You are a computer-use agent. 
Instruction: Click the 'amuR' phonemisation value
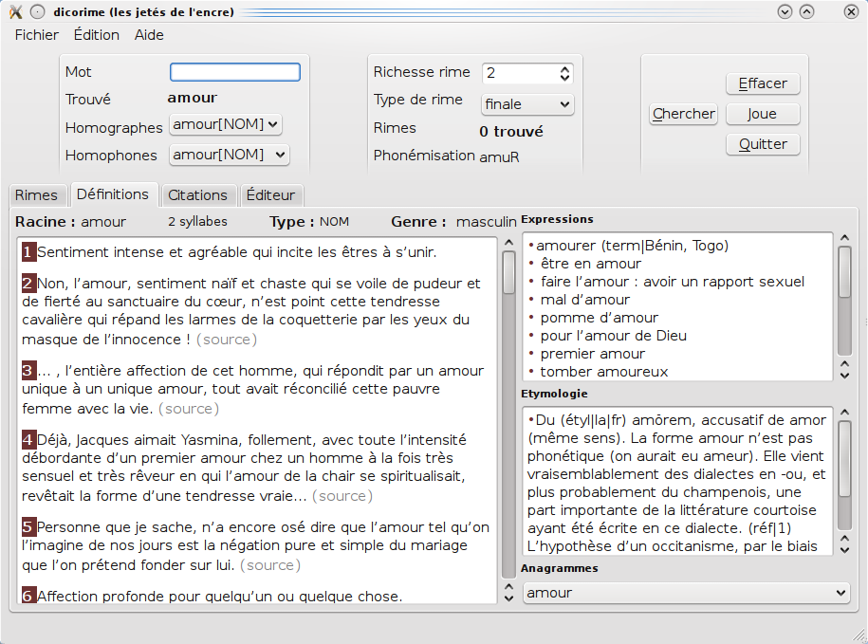(499, 157)
